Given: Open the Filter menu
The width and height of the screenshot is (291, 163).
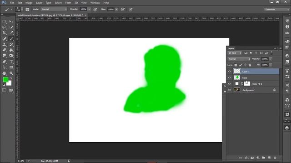Looking at the screenshot, I should click(x=68, y=3).
